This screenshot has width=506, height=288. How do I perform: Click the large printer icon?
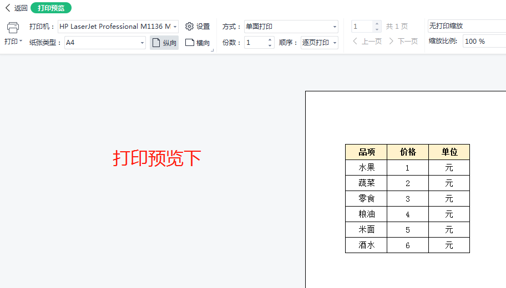13,28
